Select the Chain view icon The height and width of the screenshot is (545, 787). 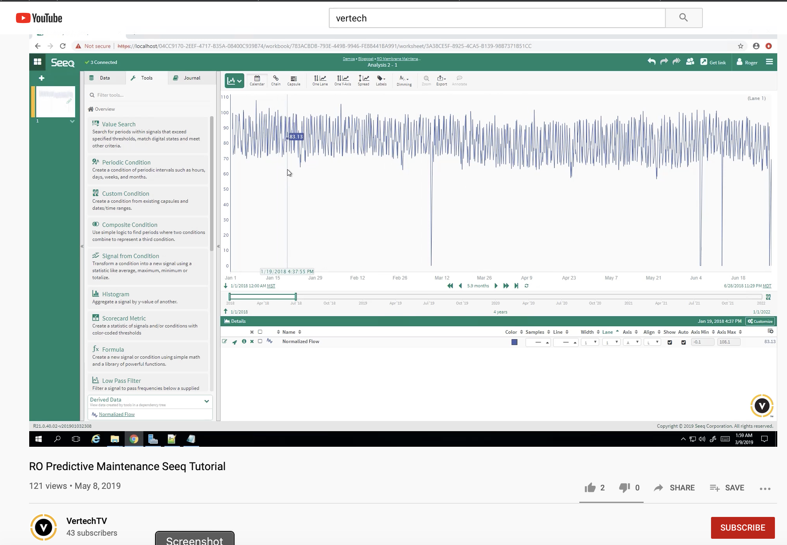pyautogui.click(x=276, y=80)
